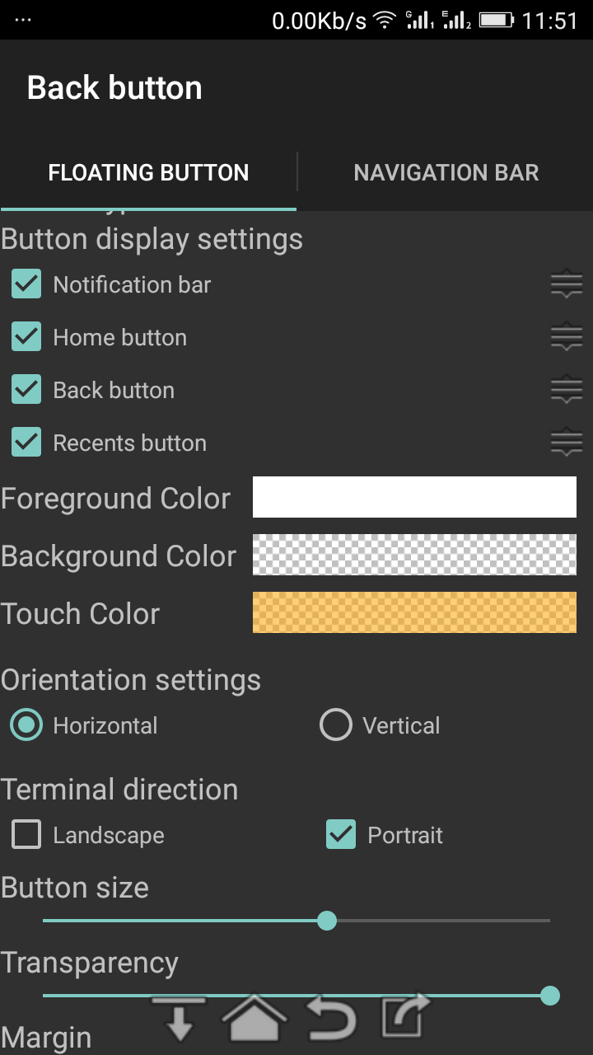Image resolution: width=593 pixels, height=1055 pixels.
Task: Switch to the Navigation Bar tab
Action: click(446, 172)
